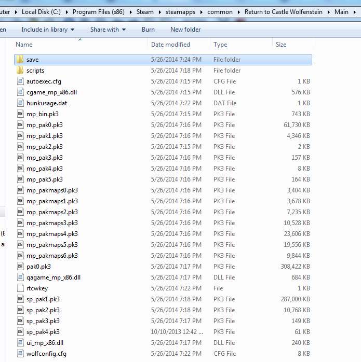361x362 pixels.
Task: Select the sp_pak3.pk3 file name
Action: tap(43, 321)
